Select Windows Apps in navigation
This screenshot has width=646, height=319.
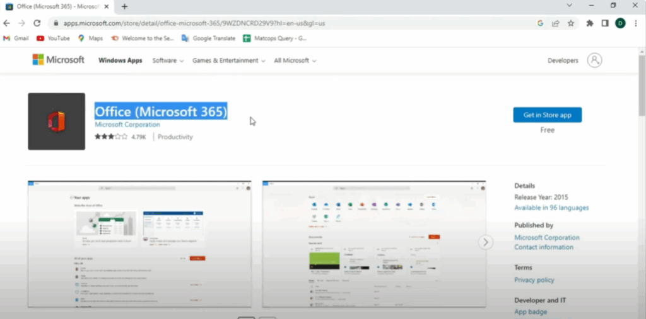click(120, 60)
